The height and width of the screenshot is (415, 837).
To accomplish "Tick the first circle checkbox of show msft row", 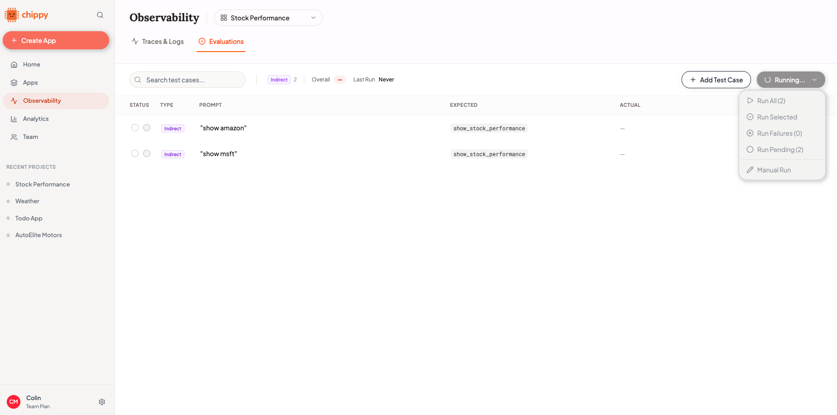I will tap(135, 153).
